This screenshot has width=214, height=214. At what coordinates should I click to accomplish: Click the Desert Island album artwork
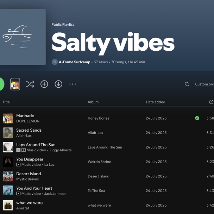[8, 176]
